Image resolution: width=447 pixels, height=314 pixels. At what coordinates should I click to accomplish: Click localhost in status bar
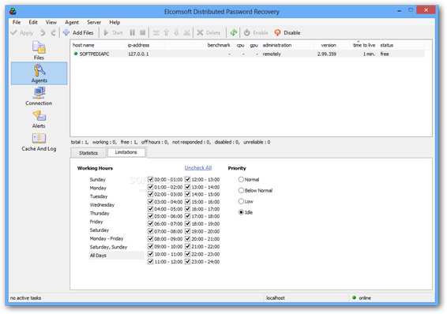[276, 297]
